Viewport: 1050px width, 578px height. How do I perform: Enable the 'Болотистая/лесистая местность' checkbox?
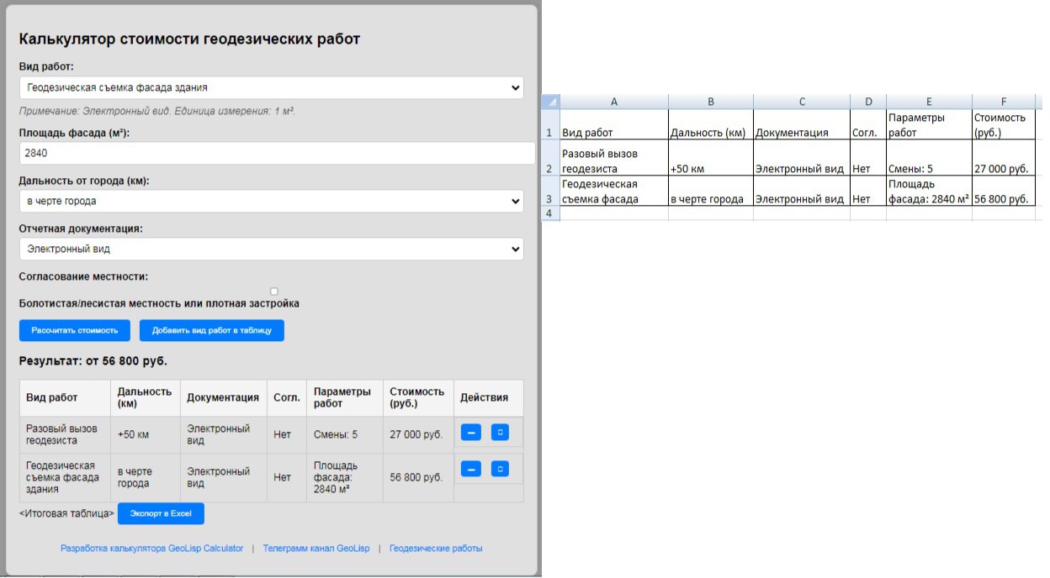point(273,289)
